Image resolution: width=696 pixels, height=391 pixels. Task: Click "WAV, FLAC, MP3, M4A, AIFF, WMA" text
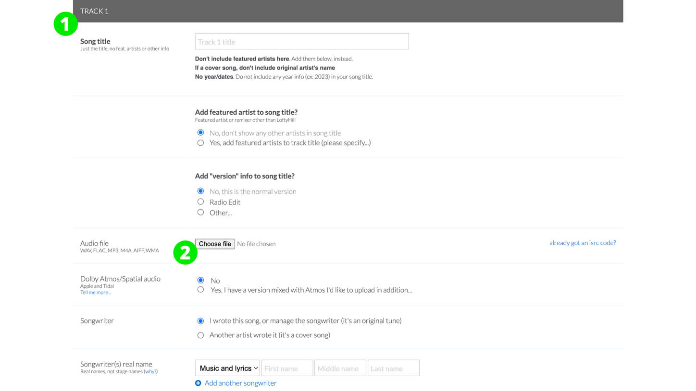coord(119,250)
